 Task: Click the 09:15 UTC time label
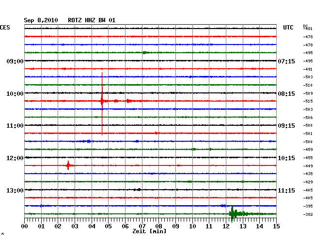[x=286, y=126]
